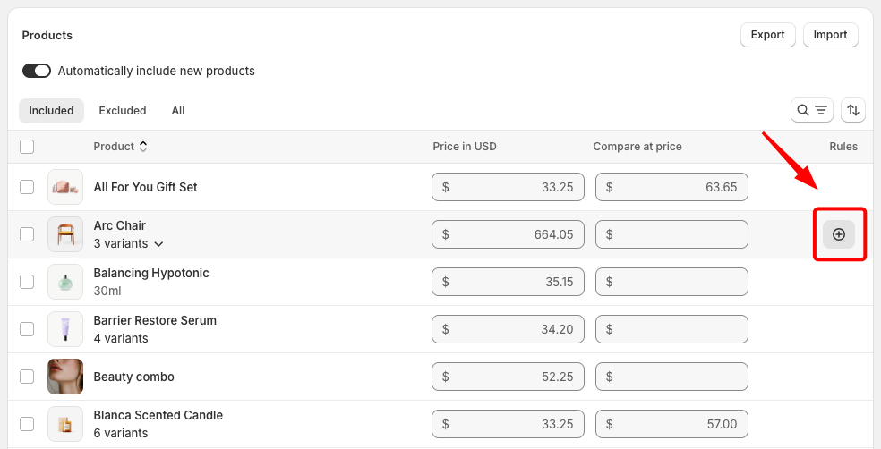881x449 pixels.
Task: Sort by Product column header
Action: [x=120, y=147]
